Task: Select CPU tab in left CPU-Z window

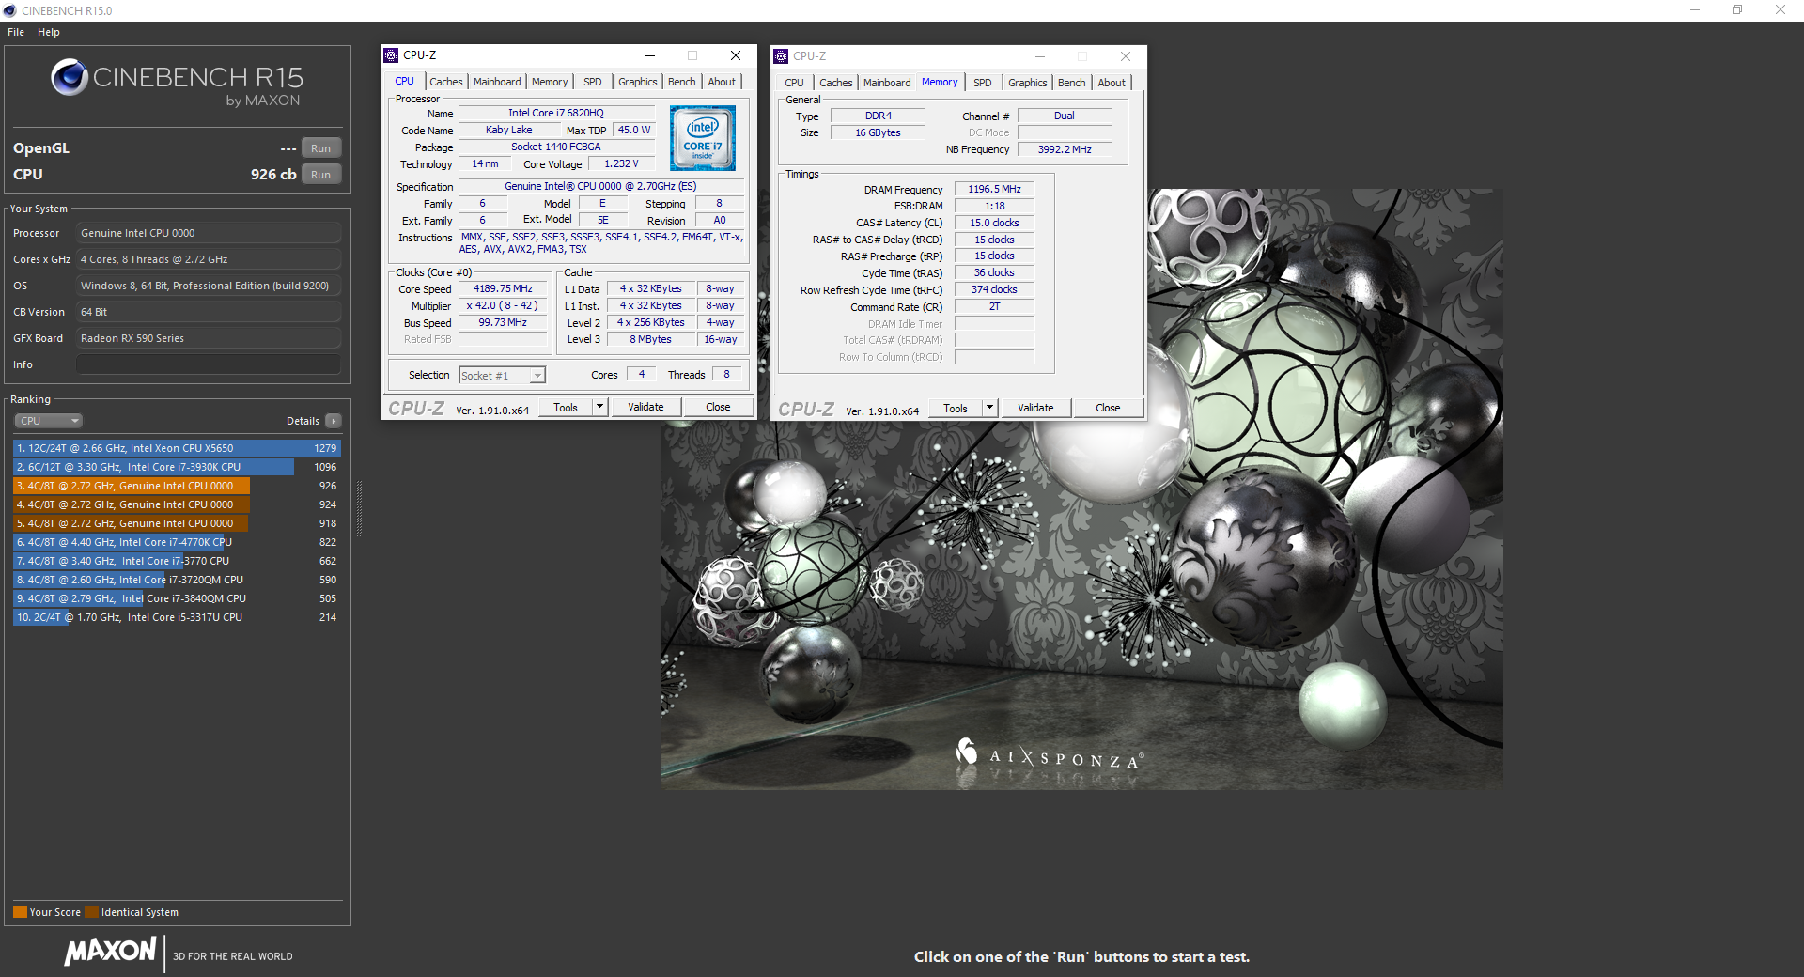Action: (405, 81)
